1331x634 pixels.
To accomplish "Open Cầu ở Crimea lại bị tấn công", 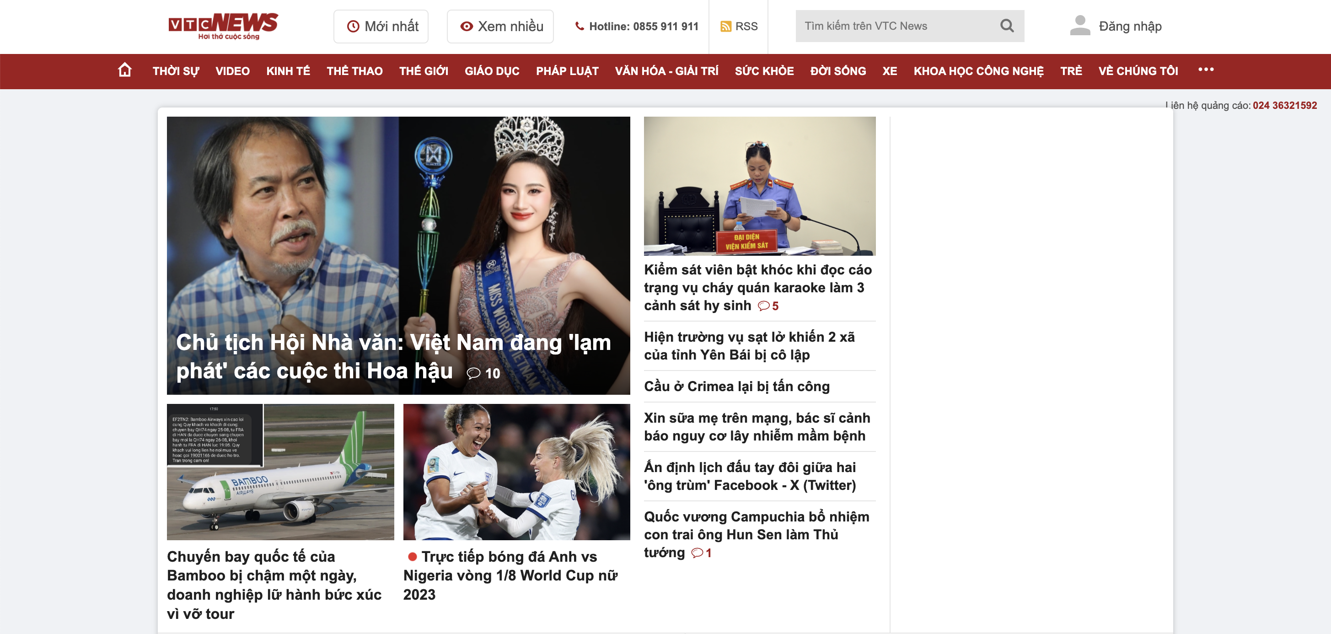I will point(736,387).
